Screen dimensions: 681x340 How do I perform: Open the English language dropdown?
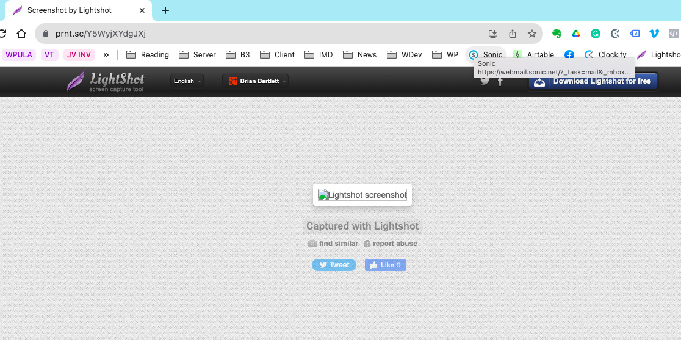pos(187,81)
